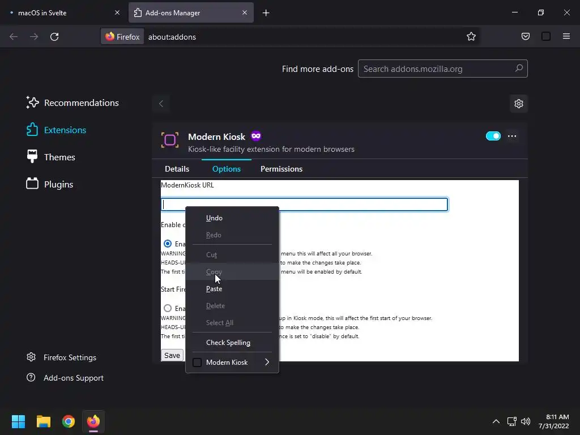Switch to the Permissions tab

[x=281, y=169]
